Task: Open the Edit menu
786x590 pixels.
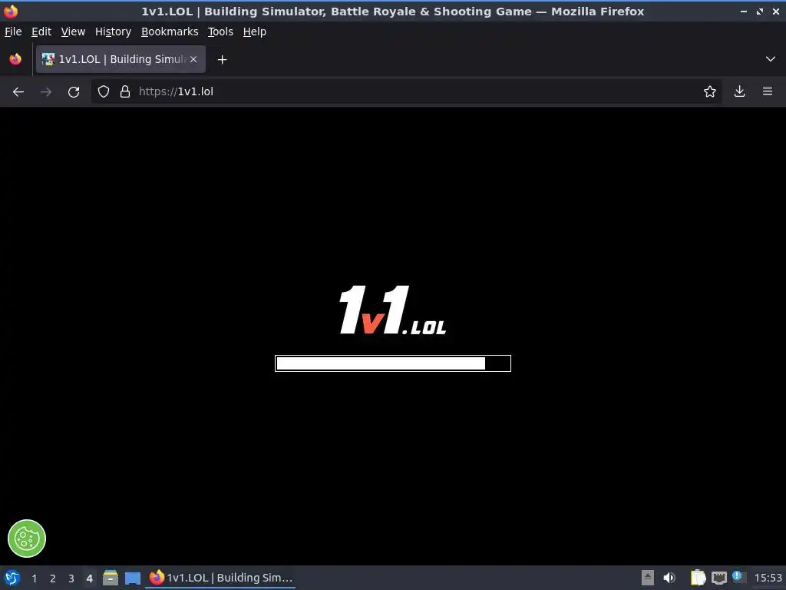Action: (41, 31)
